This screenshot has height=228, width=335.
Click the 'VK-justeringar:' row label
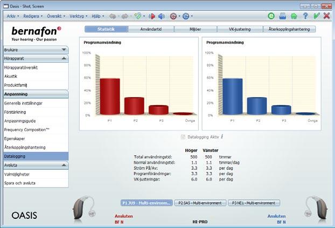147,179
